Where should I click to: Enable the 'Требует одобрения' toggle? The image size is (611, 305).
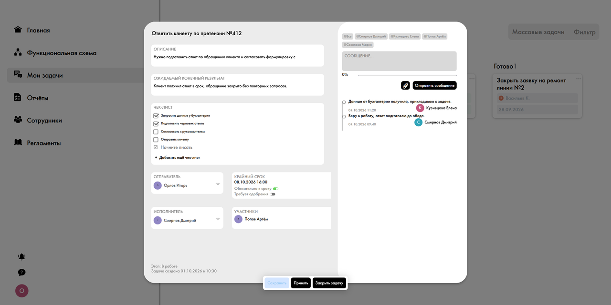click(x=273, y=194)
